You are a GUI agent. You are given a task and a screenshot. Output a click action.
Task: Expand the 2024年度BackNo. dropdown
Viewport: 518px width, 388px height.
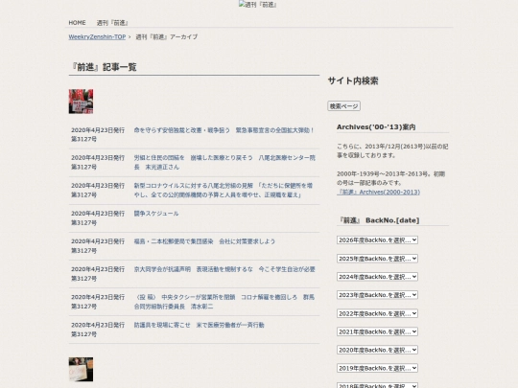click(377, 277)
